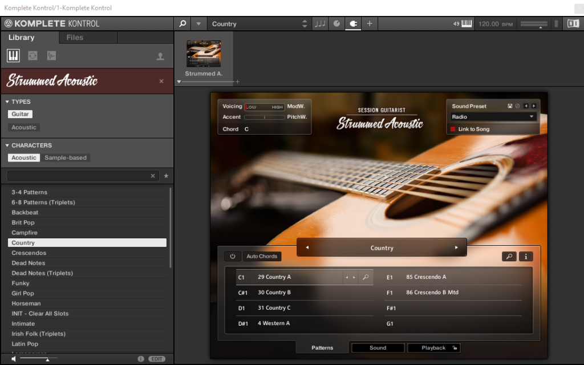Click the preset name stepper arrows beside Country
This screenshot has width=584, height=365.
coord(305,24)
